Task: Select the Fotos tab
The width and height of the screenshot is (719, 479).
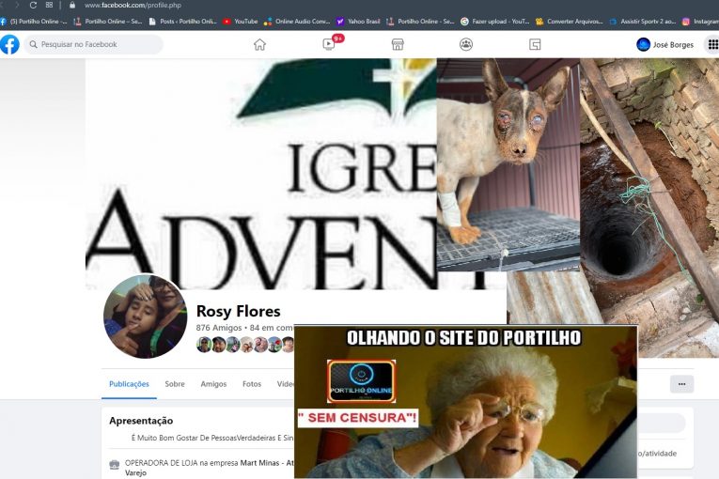Action: pos(252,384)
